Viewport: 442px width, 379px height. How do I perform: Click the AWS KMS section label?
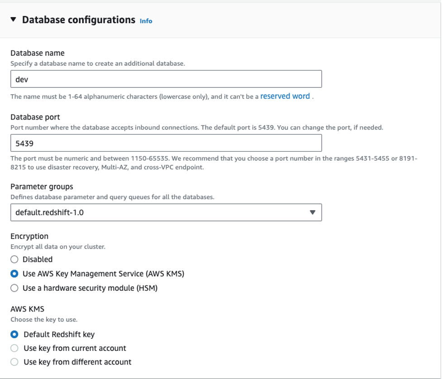tap(28, 310)
